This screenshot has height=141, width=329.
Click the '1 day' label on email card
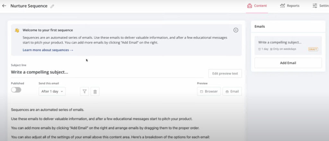click(265, 49)
